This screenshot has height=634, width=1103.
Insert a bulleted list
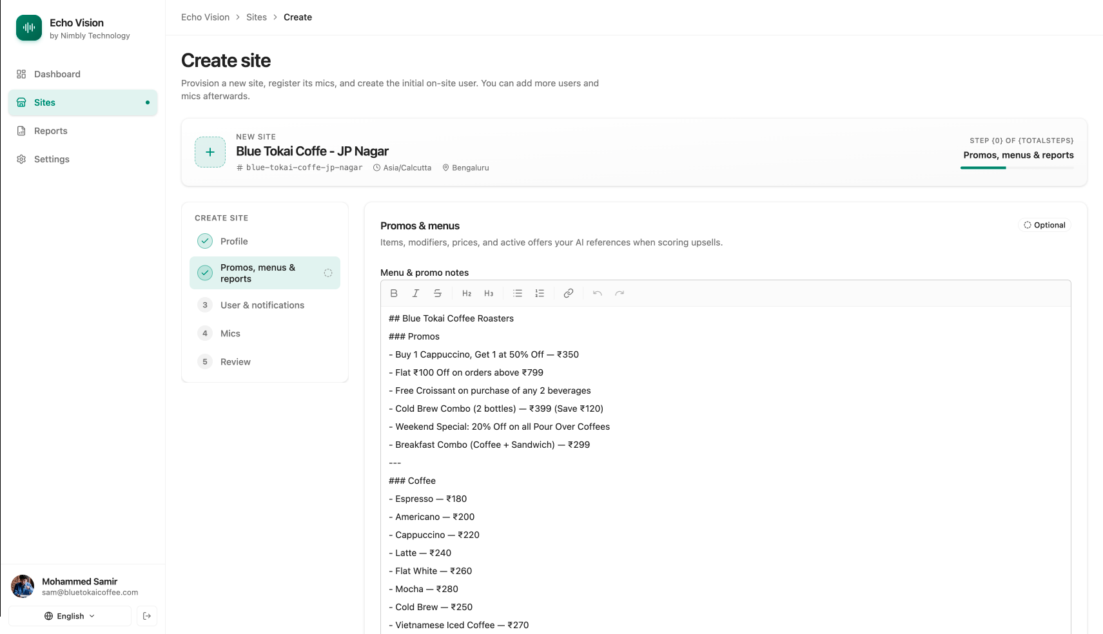coord(518,293)
